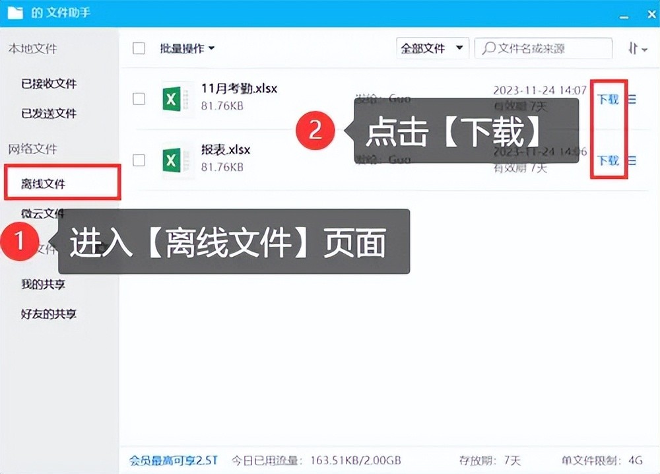Image resolution: width=660 pixels, height=474 pixels.
Task: Select 离线文件 in the sidebar
Action: (x=44, y=184)
